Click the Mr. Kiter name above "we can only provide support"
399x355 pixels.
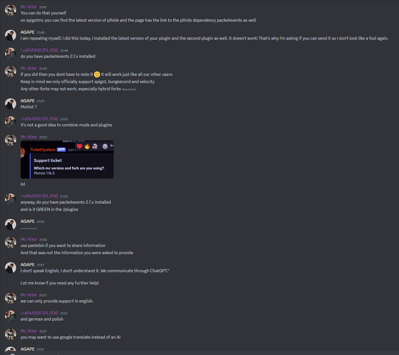point(29,295)
